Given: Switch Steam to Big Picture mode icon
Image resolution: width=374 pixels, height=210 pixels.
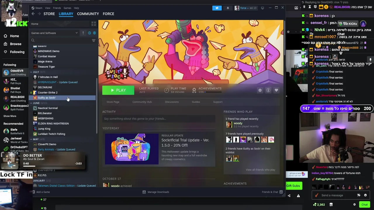Looking at the screenshot, I should [x=262, y=8].
